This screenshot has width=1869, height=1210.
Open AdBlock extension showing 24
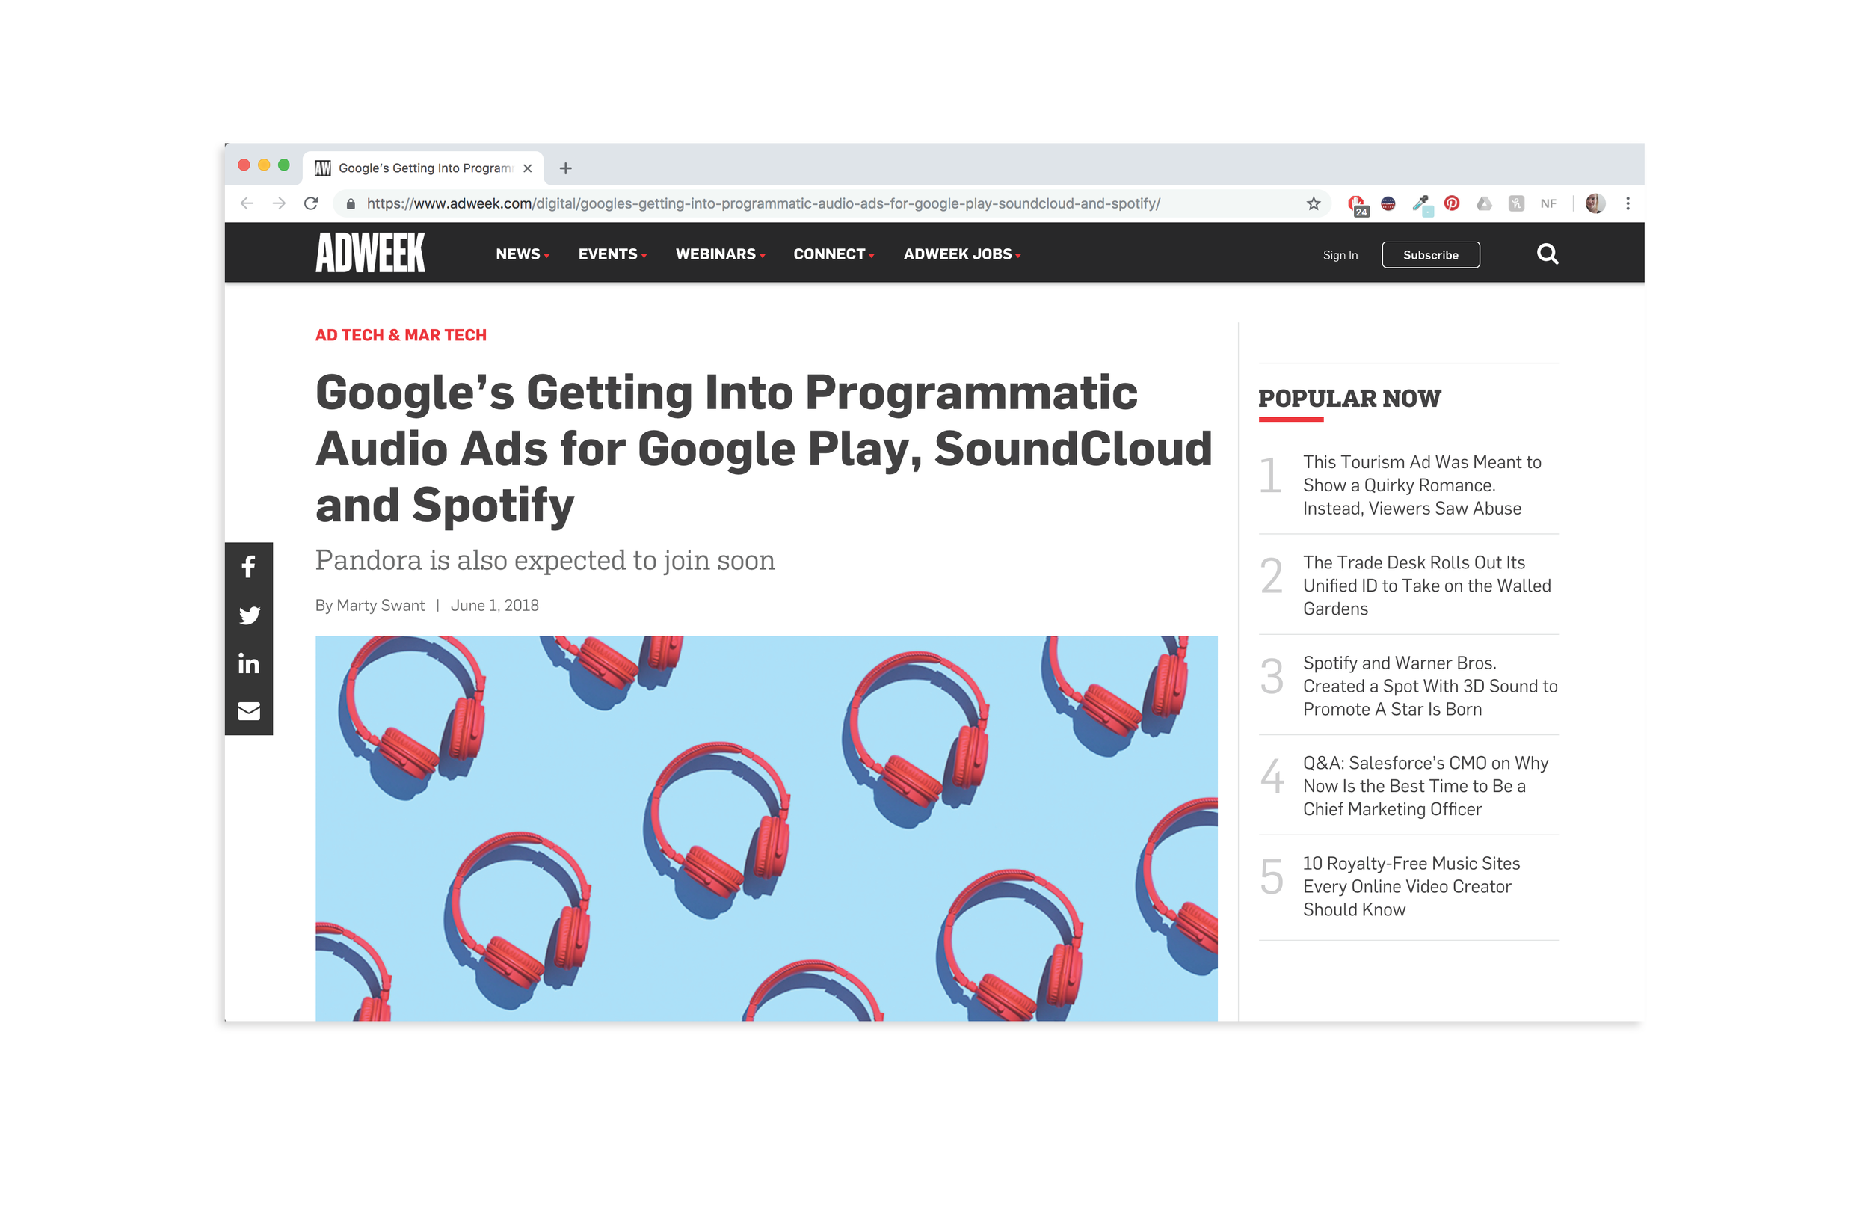(1358, 205)
